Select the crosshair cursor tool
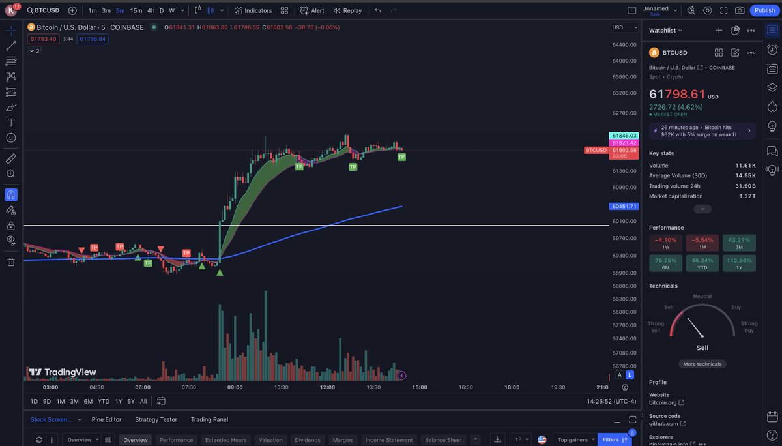Viewport: 782px width, 446px height. click(11, 31)
